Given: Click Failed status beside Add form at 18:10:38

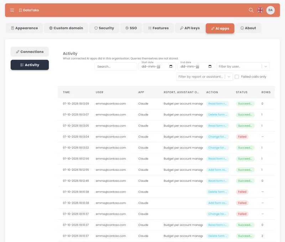Looking at the screenshot, I should (x=242, y=203).
